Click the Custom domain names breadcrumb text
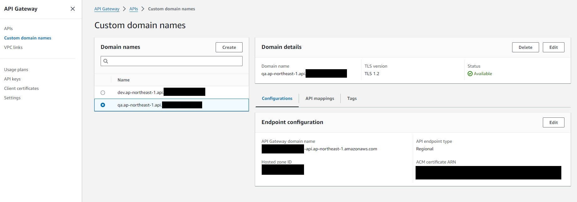 coord(171,9)
